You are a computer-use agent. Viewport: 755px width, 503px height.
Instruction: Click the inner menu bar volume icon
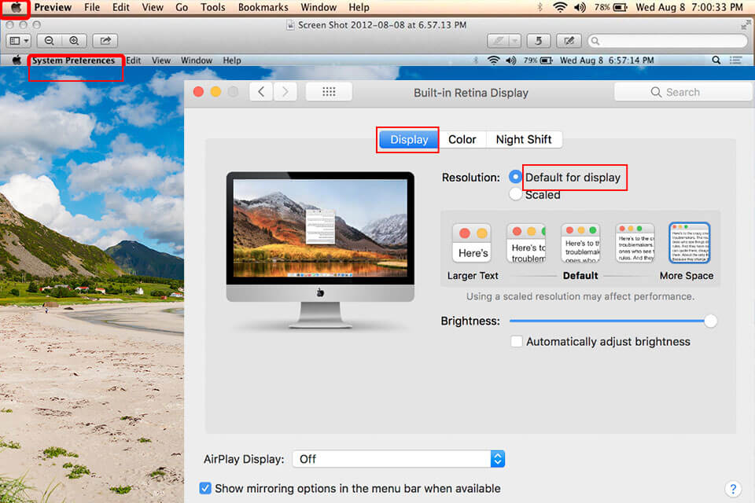click(x=511, y=61)
